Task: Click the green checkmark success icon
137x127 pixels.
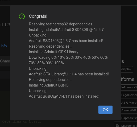Action: coord(22,16)
